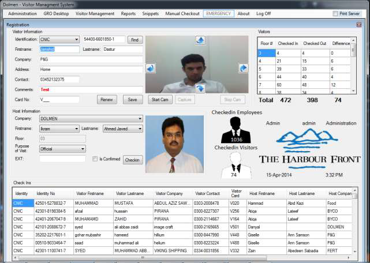Viewport: 370px width, 263px height.
Task: Close the Registration panel
Action: pos(358,25)
